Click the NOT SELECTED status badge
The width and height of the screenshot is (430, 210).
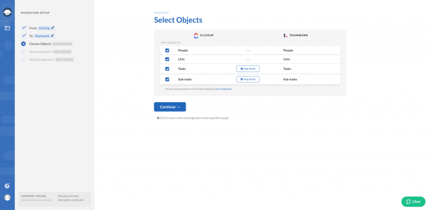coord(63,44)
